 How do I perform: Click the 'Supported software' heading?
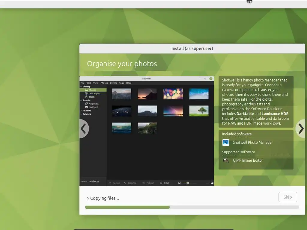[238, 152]
